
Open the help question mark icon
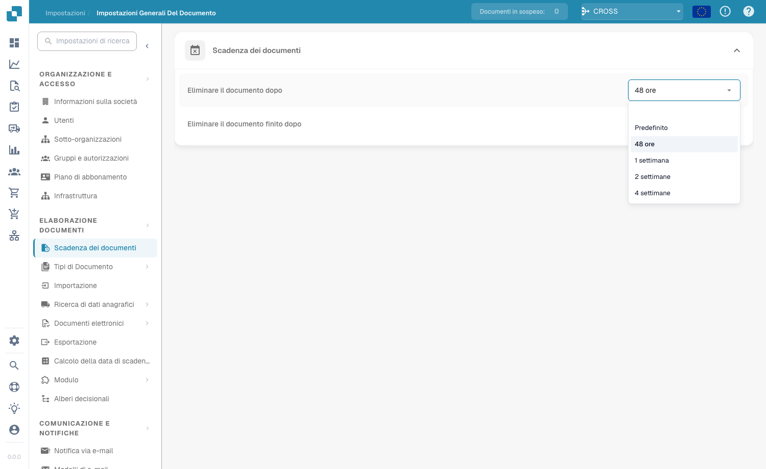(749, 11)
